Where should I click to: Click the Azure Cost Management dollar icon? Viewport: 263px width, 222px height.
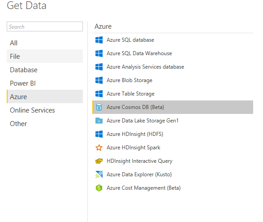click(99, 188)
